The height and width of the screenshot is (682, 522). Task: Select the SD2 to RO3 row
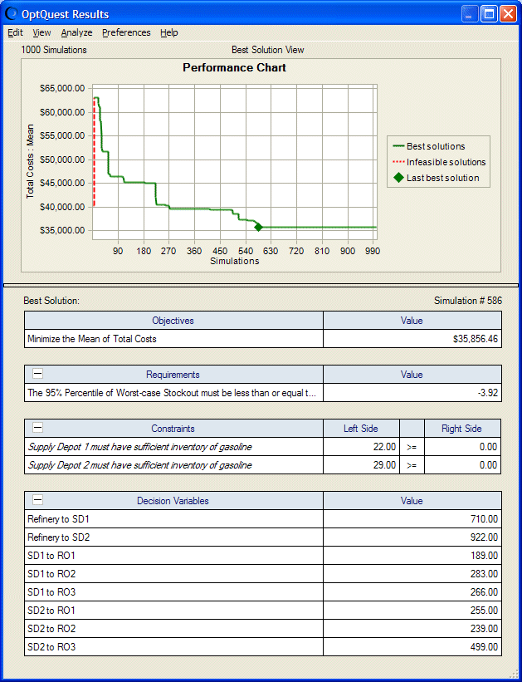(262, 647)
